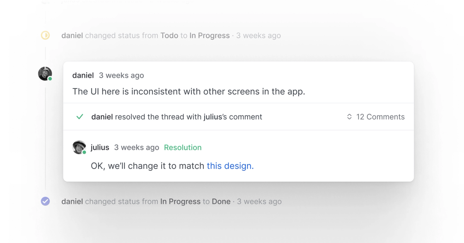
Task: Click the green Resolution label
Action: click(183, 147)
